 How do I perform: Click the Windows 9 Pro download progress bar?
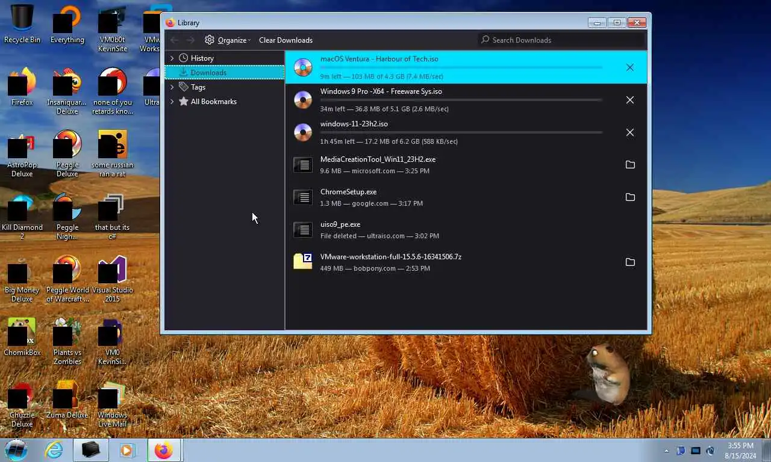point(461,100)
